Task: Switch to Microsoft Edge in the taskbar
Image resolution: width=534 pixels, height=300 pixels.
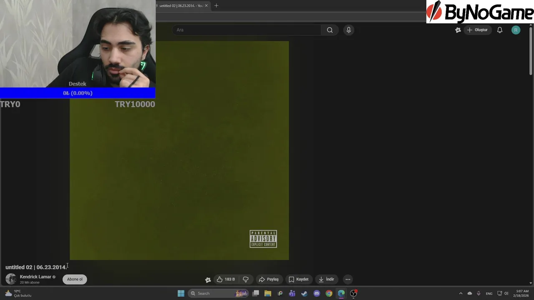Action: click(341, 293)
